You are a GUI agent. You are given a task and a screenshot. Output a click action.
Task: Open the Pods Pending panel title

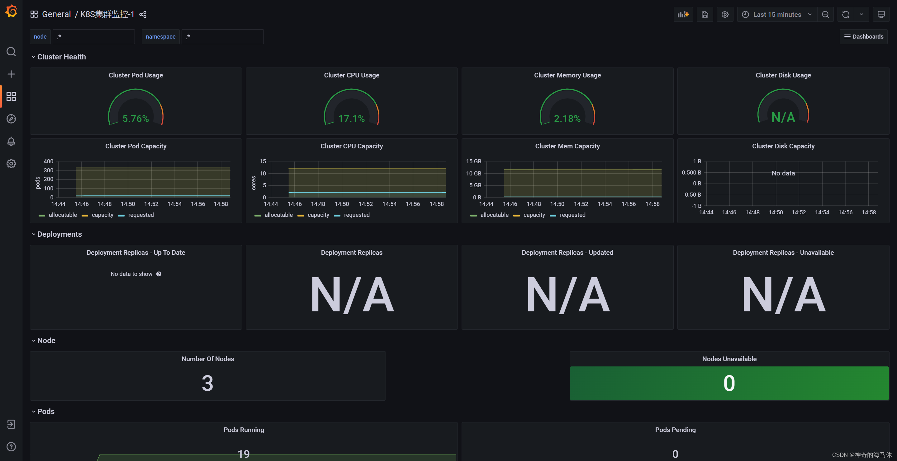[x=675, y=430]
